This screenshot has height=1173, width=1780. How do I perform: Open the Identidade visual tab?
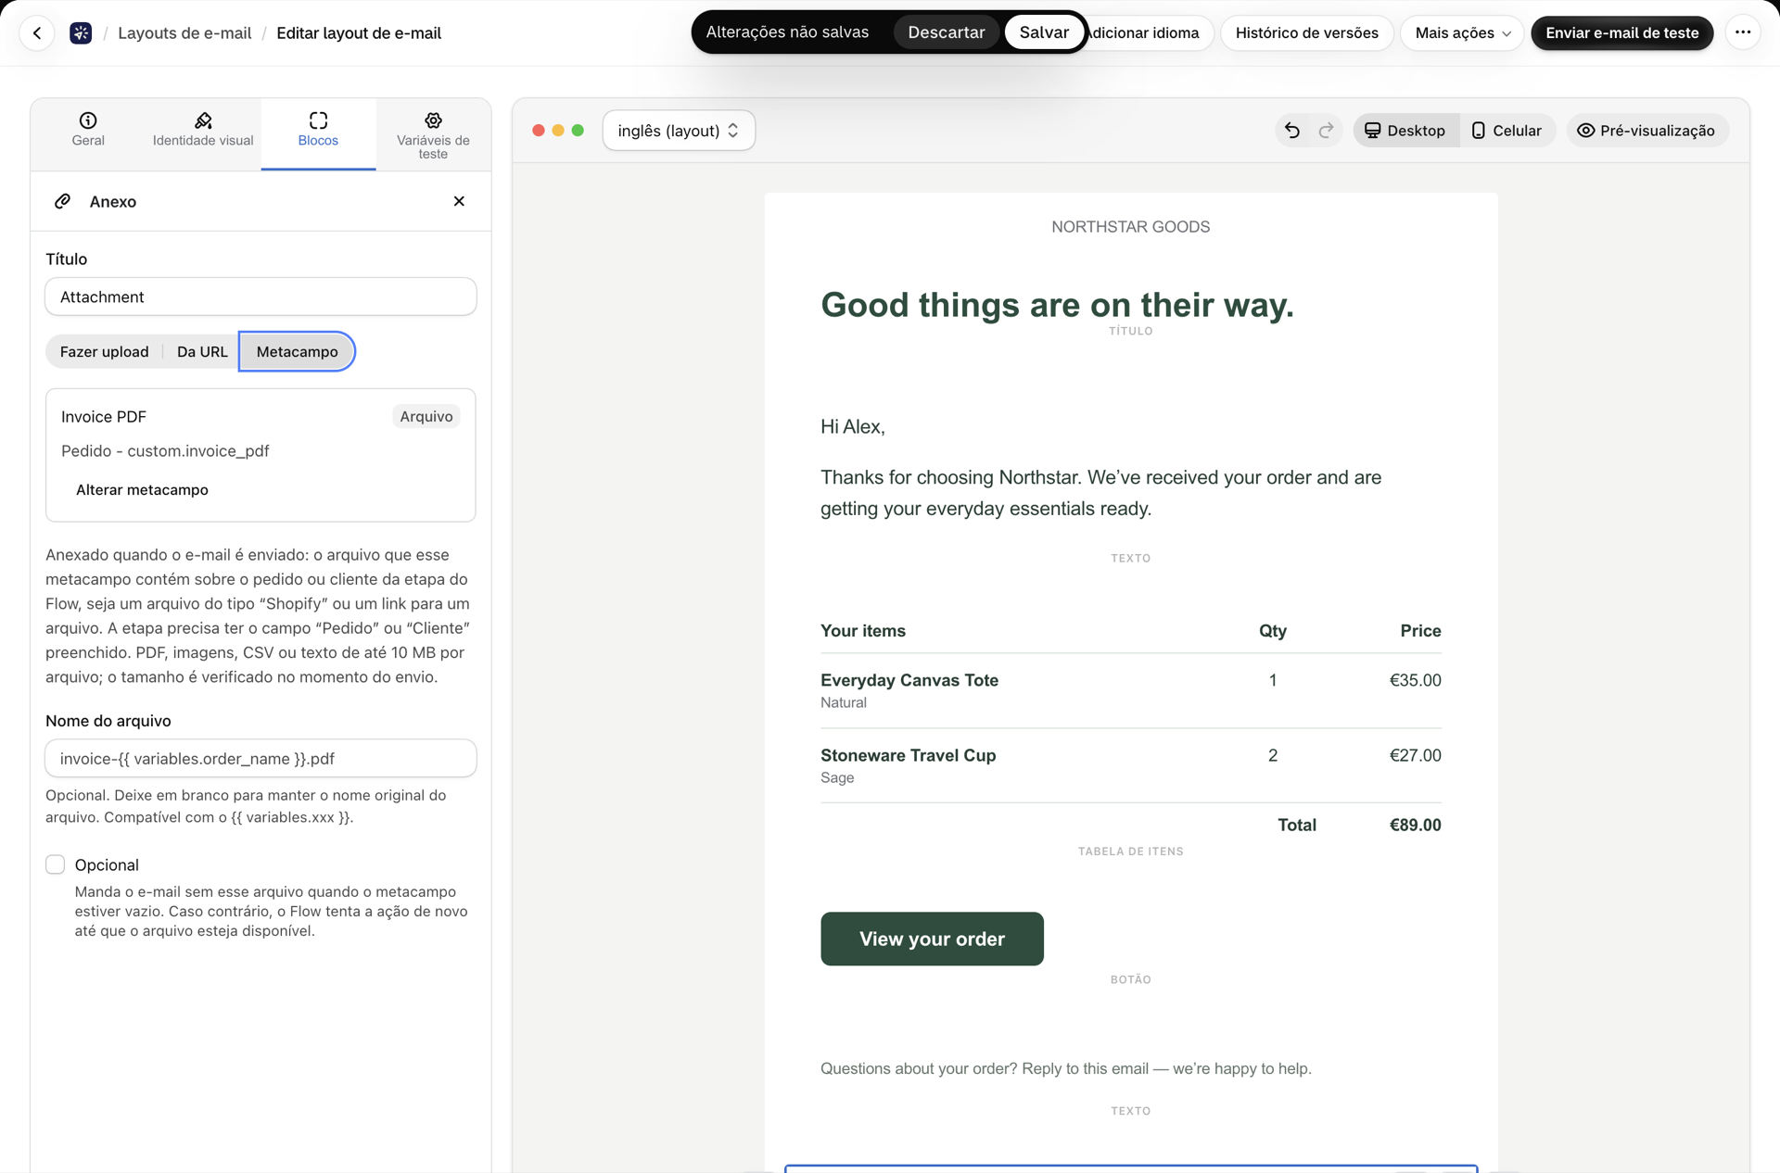coord(203,130)
